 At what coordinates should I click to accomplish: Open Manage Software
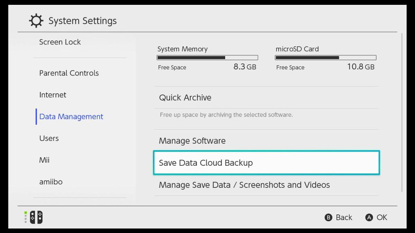pos(192,141)
